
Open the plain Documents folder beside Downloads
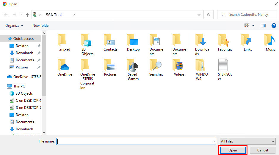179,45
